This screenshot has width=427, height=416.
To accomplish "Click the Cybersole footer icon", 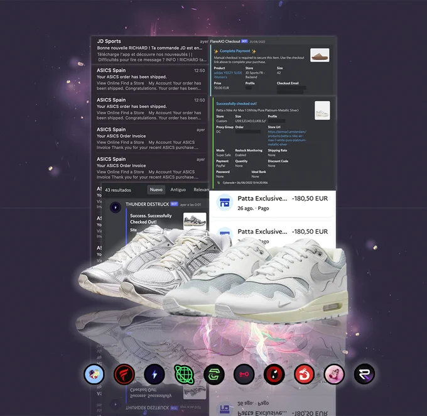I will pos(219,183).
